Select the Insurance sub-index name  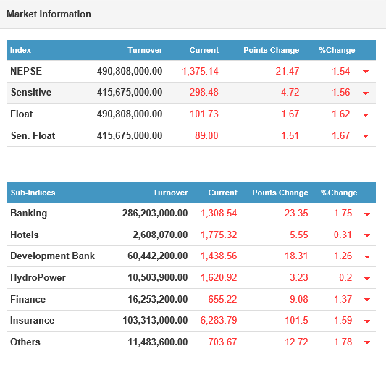click(x=33, y=321)
